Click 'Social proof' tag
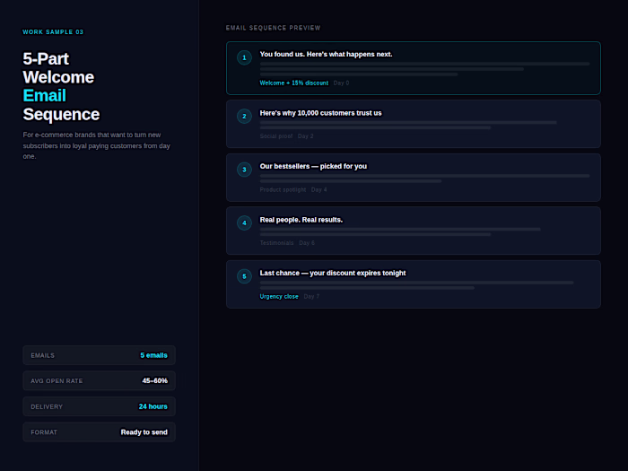The height and width of the screenshot is (471, 628). click(x=276, y=136)
